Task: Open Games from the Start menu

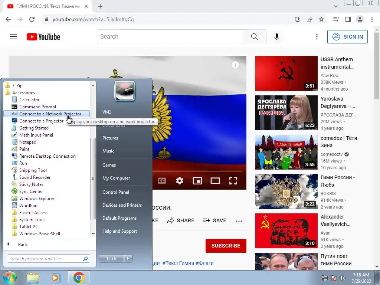Action: coord(109,165)
